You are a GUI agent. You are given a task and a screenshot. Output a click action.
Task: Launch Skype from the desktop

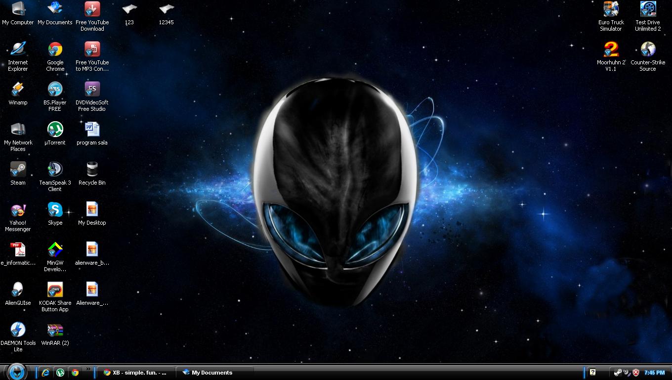point(55,214)
